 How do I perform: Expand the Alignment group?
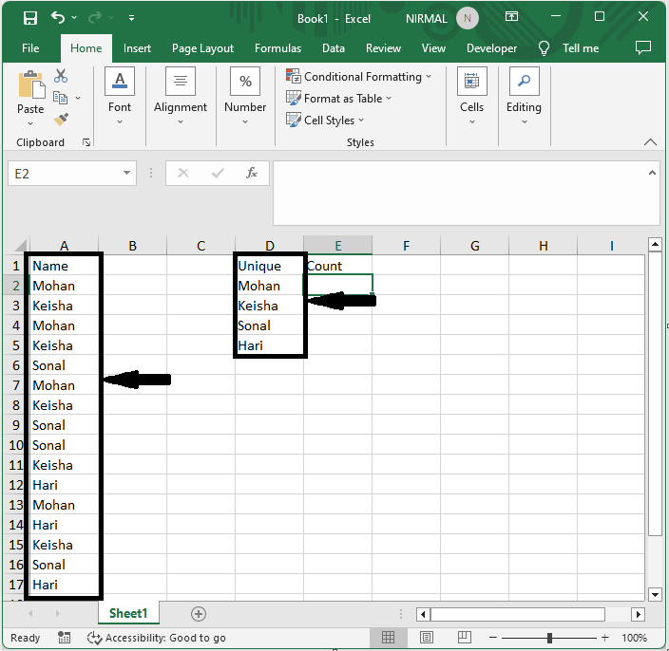tap(180, 96)
